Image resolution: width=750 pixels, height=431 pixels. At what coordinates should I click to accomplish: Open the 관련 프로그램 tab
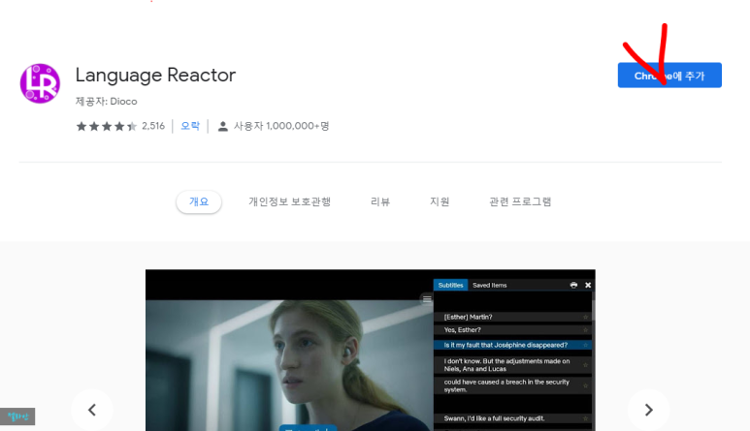tap(520, 201)
